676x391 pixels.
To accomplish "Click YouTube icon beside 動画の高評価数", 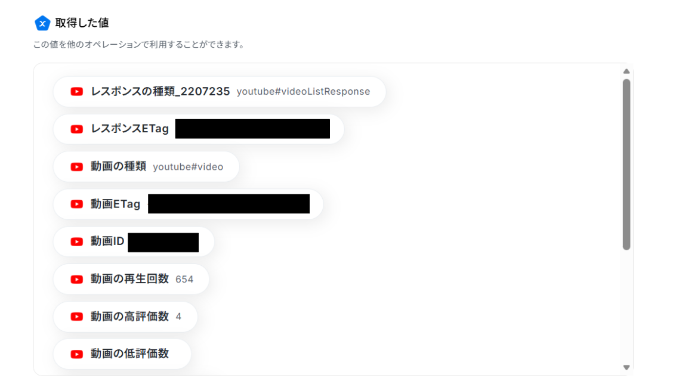I will [x=77, y=316].
